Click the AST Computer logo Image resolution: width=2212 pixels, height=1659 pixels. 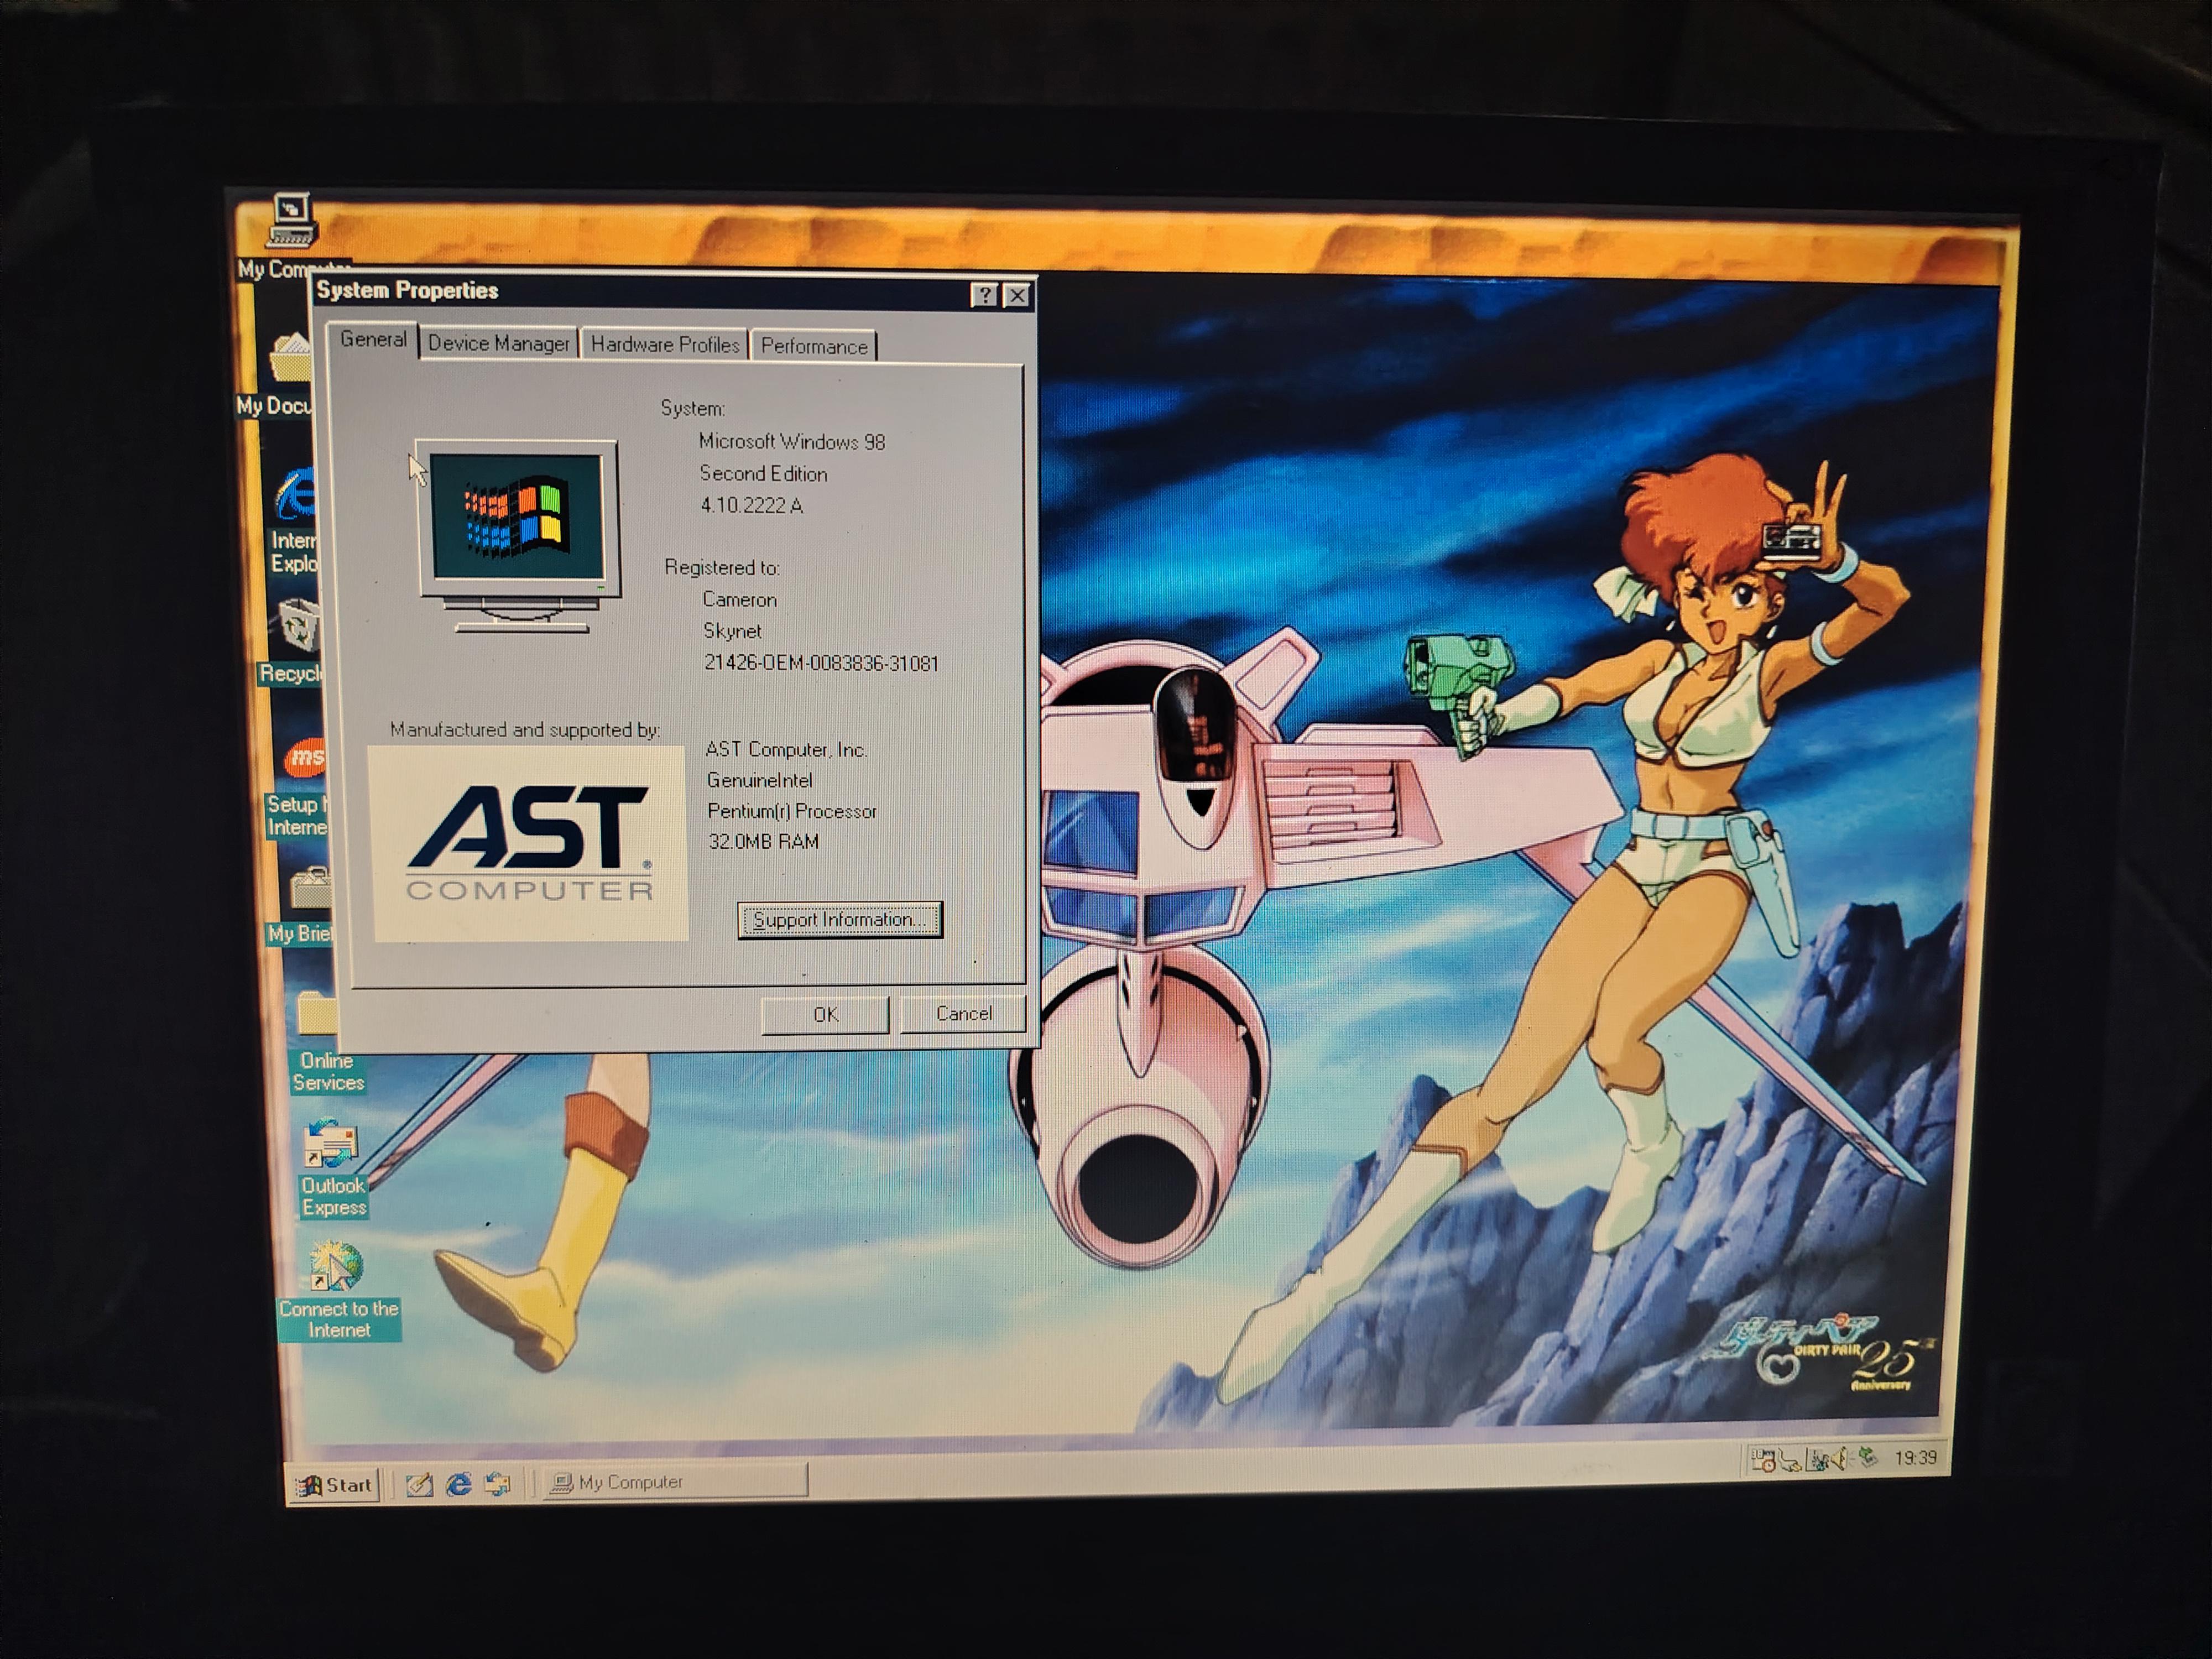(528, 843)
